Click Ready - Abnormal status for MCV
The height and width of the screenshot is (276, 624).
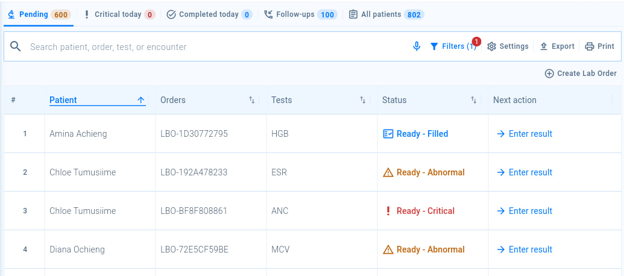tap(423, 249)
